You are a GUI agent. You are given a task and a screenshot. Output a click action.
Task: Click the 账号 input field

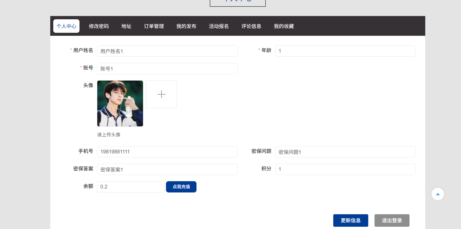pyautogui.click(x=167, y=68)
